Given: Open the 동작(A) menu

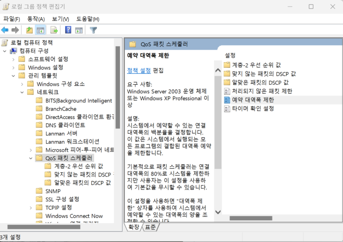Looking at the screenshot, I should (36, 19).
